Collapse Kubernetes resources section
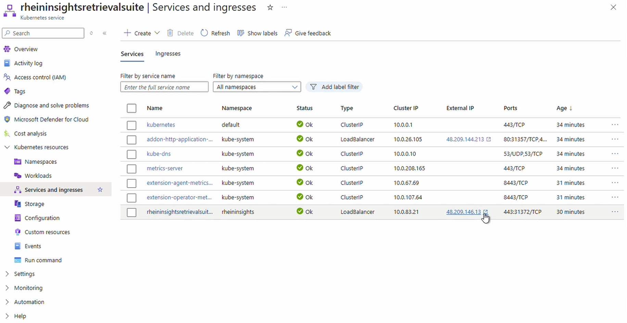The width and height of the screenshot is (627, 323). (x=7, y=147)
